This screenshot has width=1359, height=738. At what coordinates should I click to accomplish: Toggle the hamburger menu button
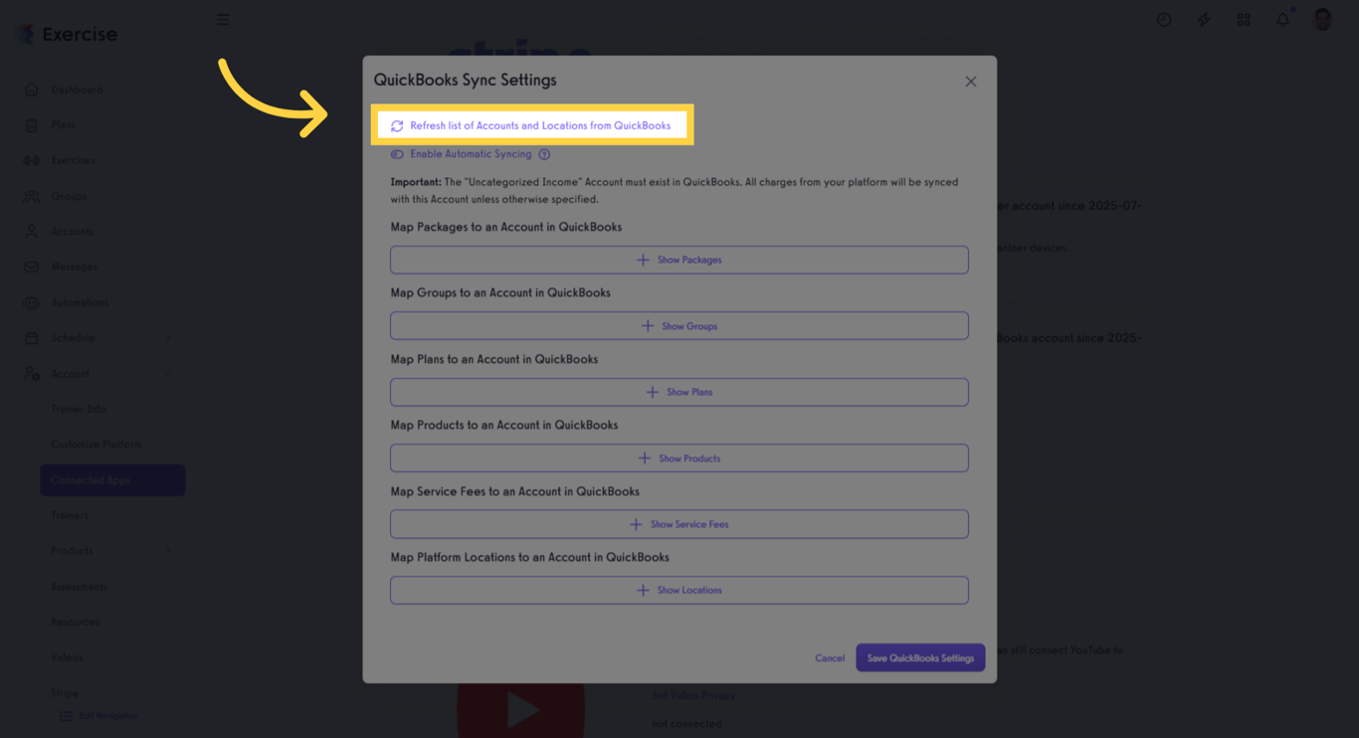pos(223,19)
